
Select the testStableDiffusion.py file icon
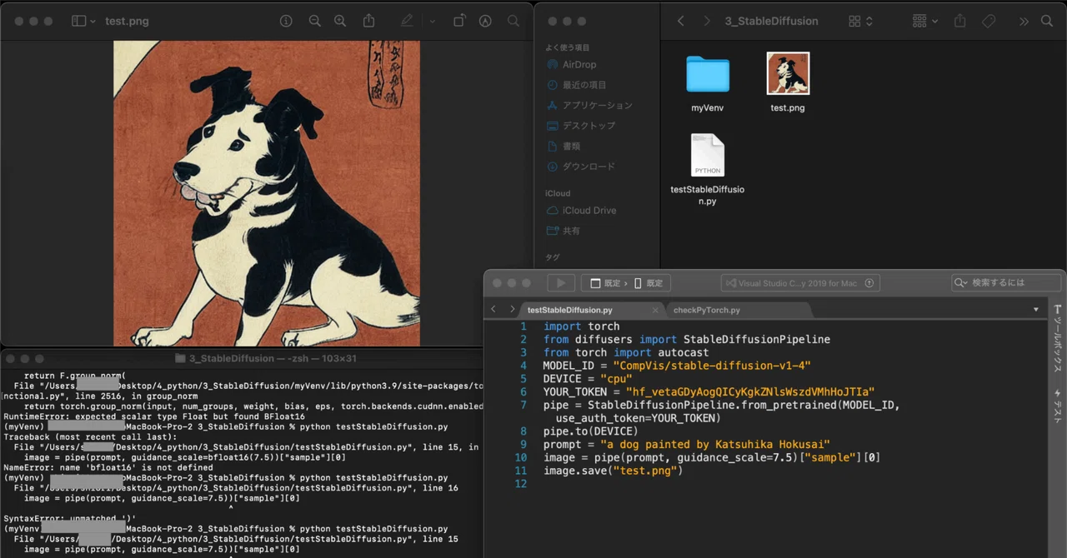[x=708, y=155]
